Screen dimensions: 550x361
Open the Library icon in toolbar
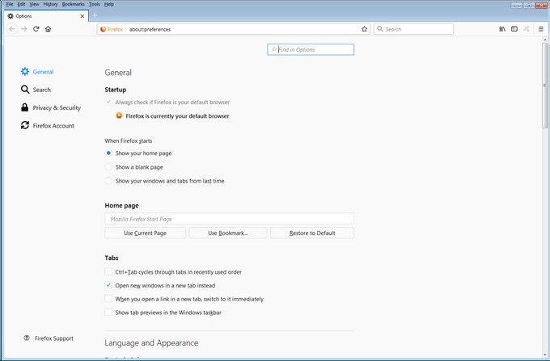[502, 29]
